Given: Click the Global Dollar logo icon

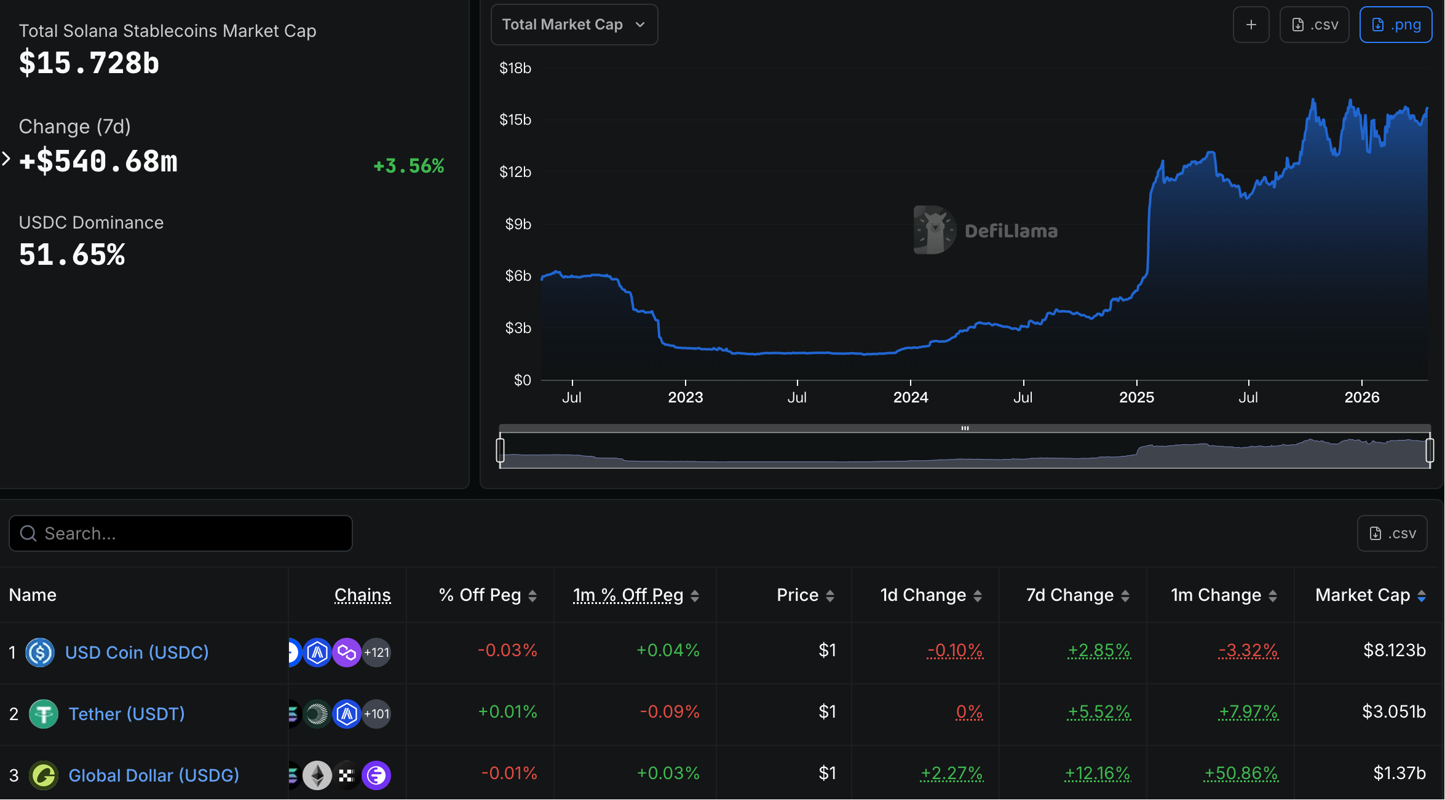Looking at the screenshot, I should 44,775.
